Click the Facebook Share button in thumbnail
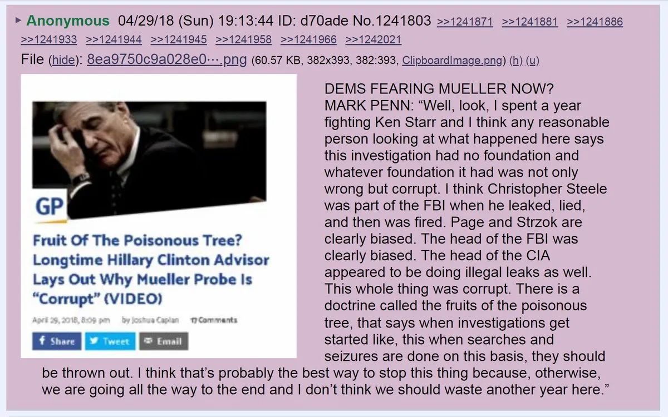 pos(57,341)
